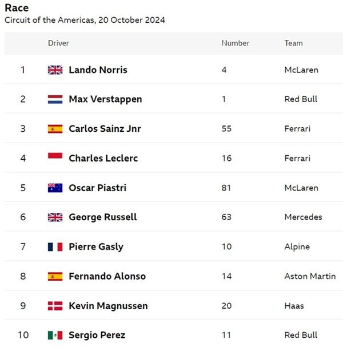Click the Mexican flag beside Sergio Perez
343x348 pixels.
55,335
